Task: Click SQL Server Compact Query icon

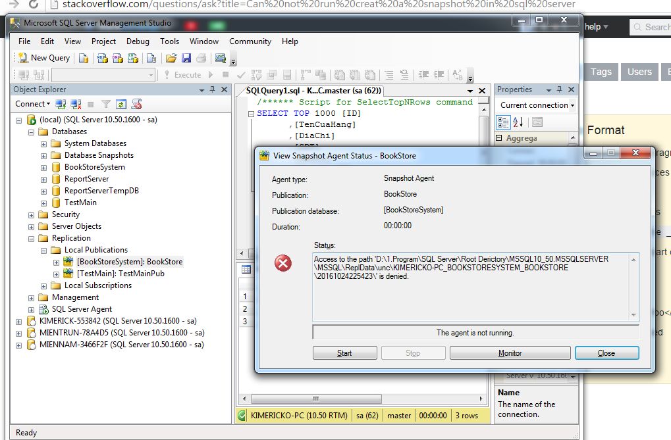Action: point(151,58)
